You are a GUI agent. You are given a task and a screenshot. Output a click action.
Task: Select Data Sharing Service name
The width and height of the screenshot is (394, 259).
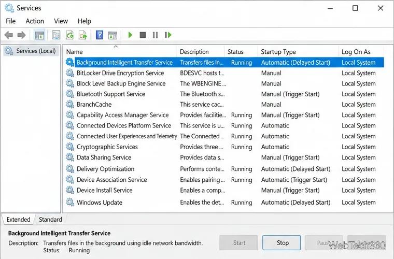coord(104,157)
